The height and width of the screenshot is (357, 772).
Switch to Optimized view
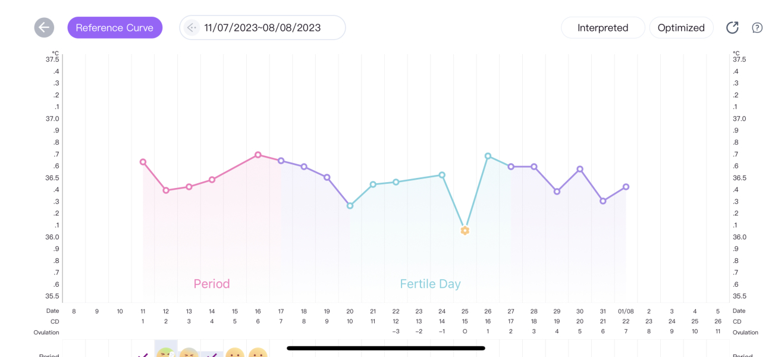click(681, 27)
